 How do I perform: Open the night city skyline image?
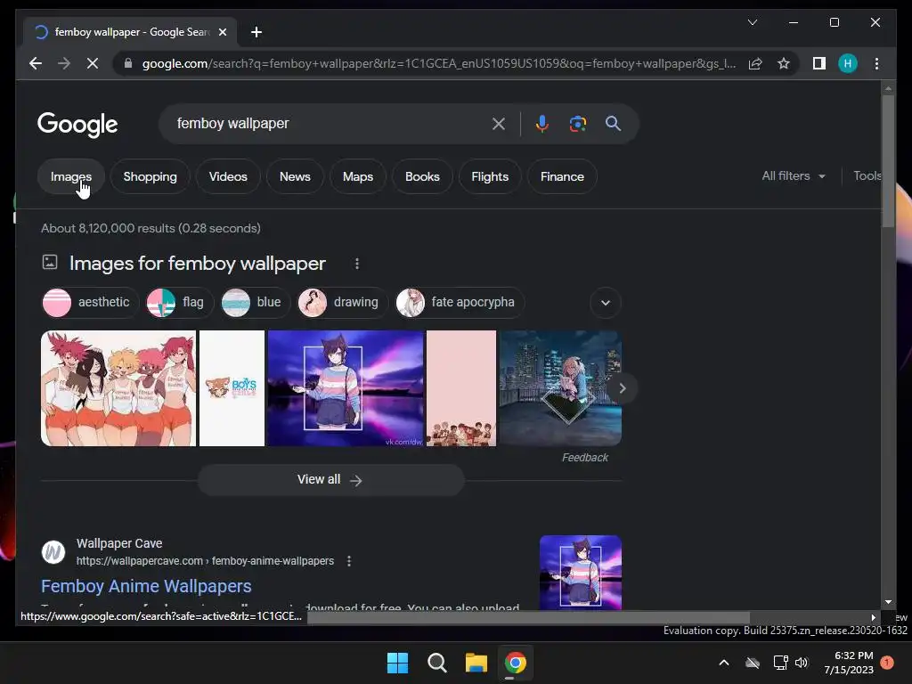[x=560, y=388]
